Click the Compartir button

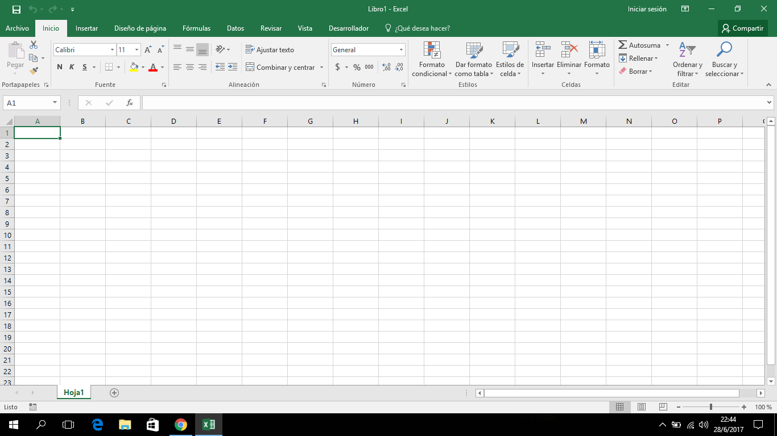743,28
